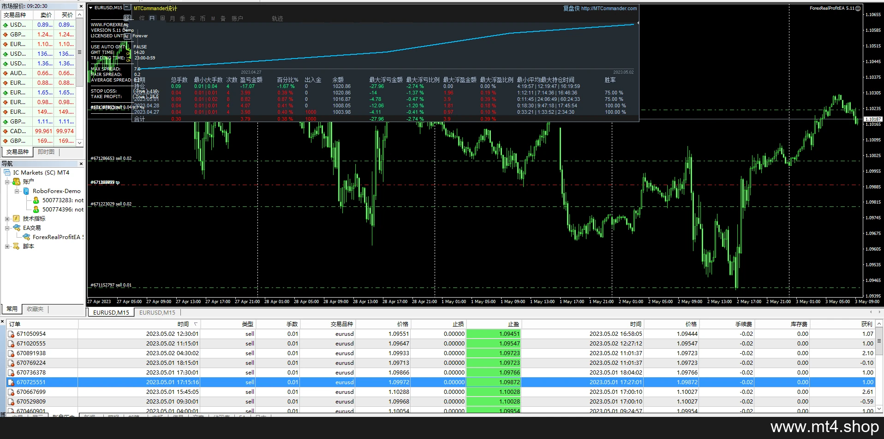Click the 1.10187 current price label
Screen dimensions: 884x439
[x=872, y=119]
